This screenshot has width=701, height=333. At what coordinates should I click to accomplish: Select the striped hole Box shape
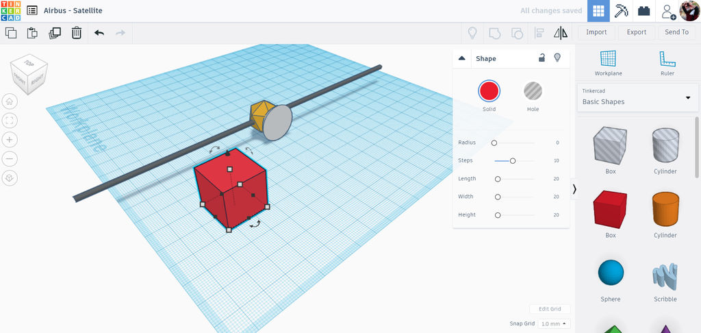(x=610, y=145)
